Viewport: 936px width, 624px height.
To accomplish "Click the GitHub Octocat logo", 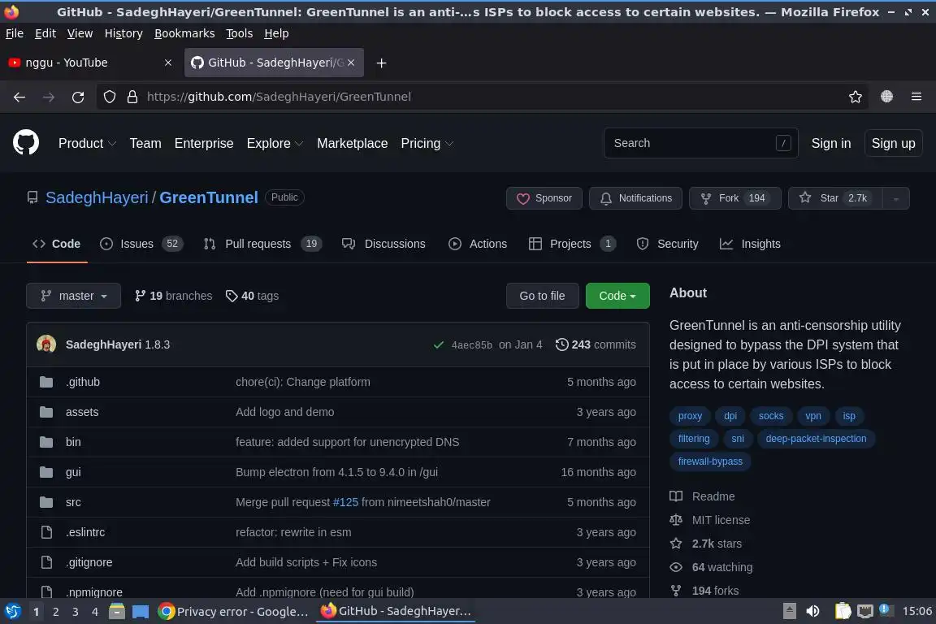I will [x=26, y=143].
